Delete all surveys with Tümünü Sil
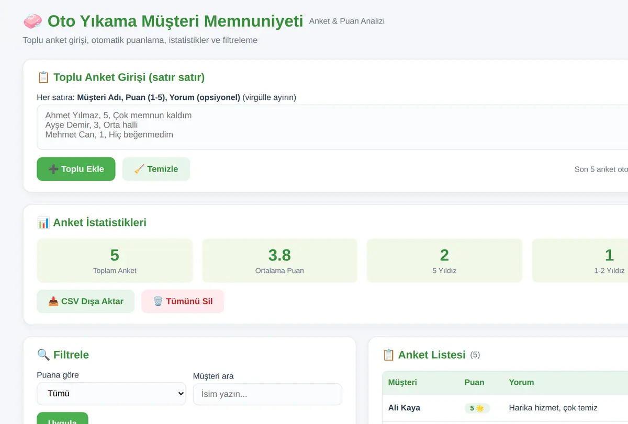628x424 pixels. 183,301
